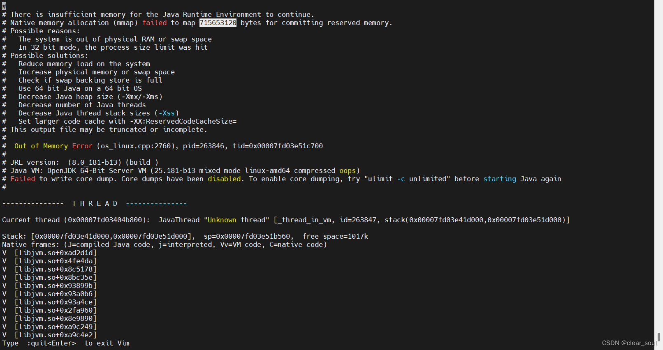The image size is (663, 350).
Task: Click frame line libjvm.so+0x93899b
Action: (49, 286)
